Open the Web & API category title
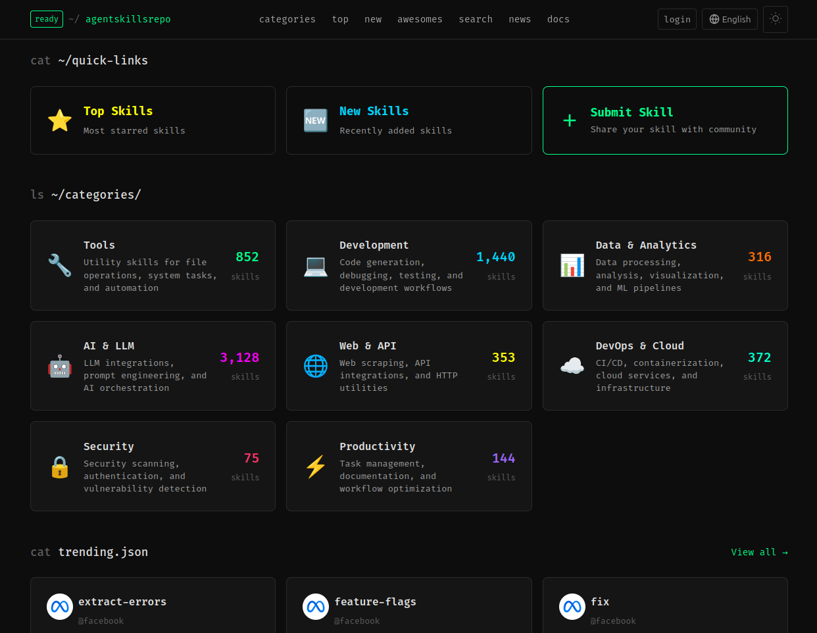Screen dimensions: 817x633 [368, 345]
